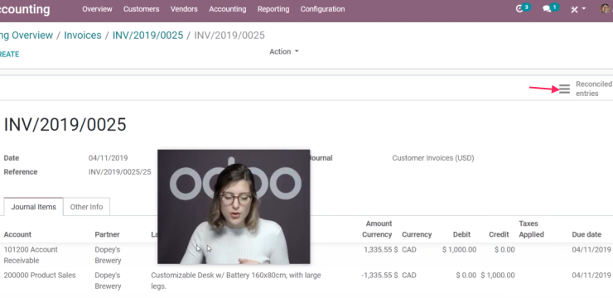Open the Vendors menu
This screenshot has width=613, height=298.
click(x=184, y=9)
